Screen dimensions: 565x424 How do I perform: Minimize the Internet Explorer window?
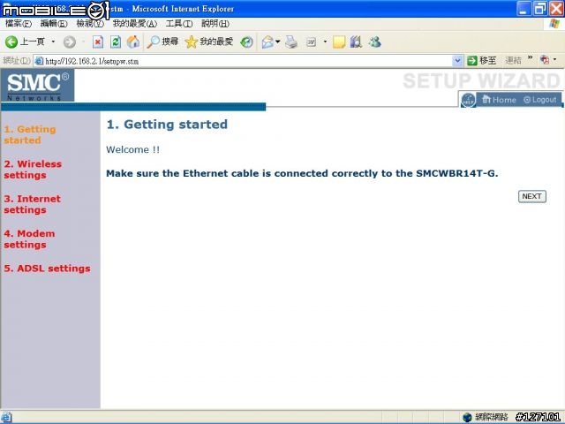click(x=524, y=8)
